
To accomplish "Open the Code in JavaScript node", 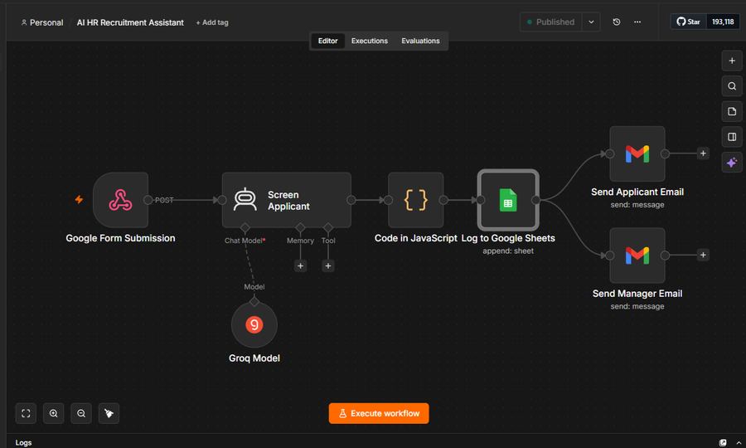I will [x=416, y=200].
